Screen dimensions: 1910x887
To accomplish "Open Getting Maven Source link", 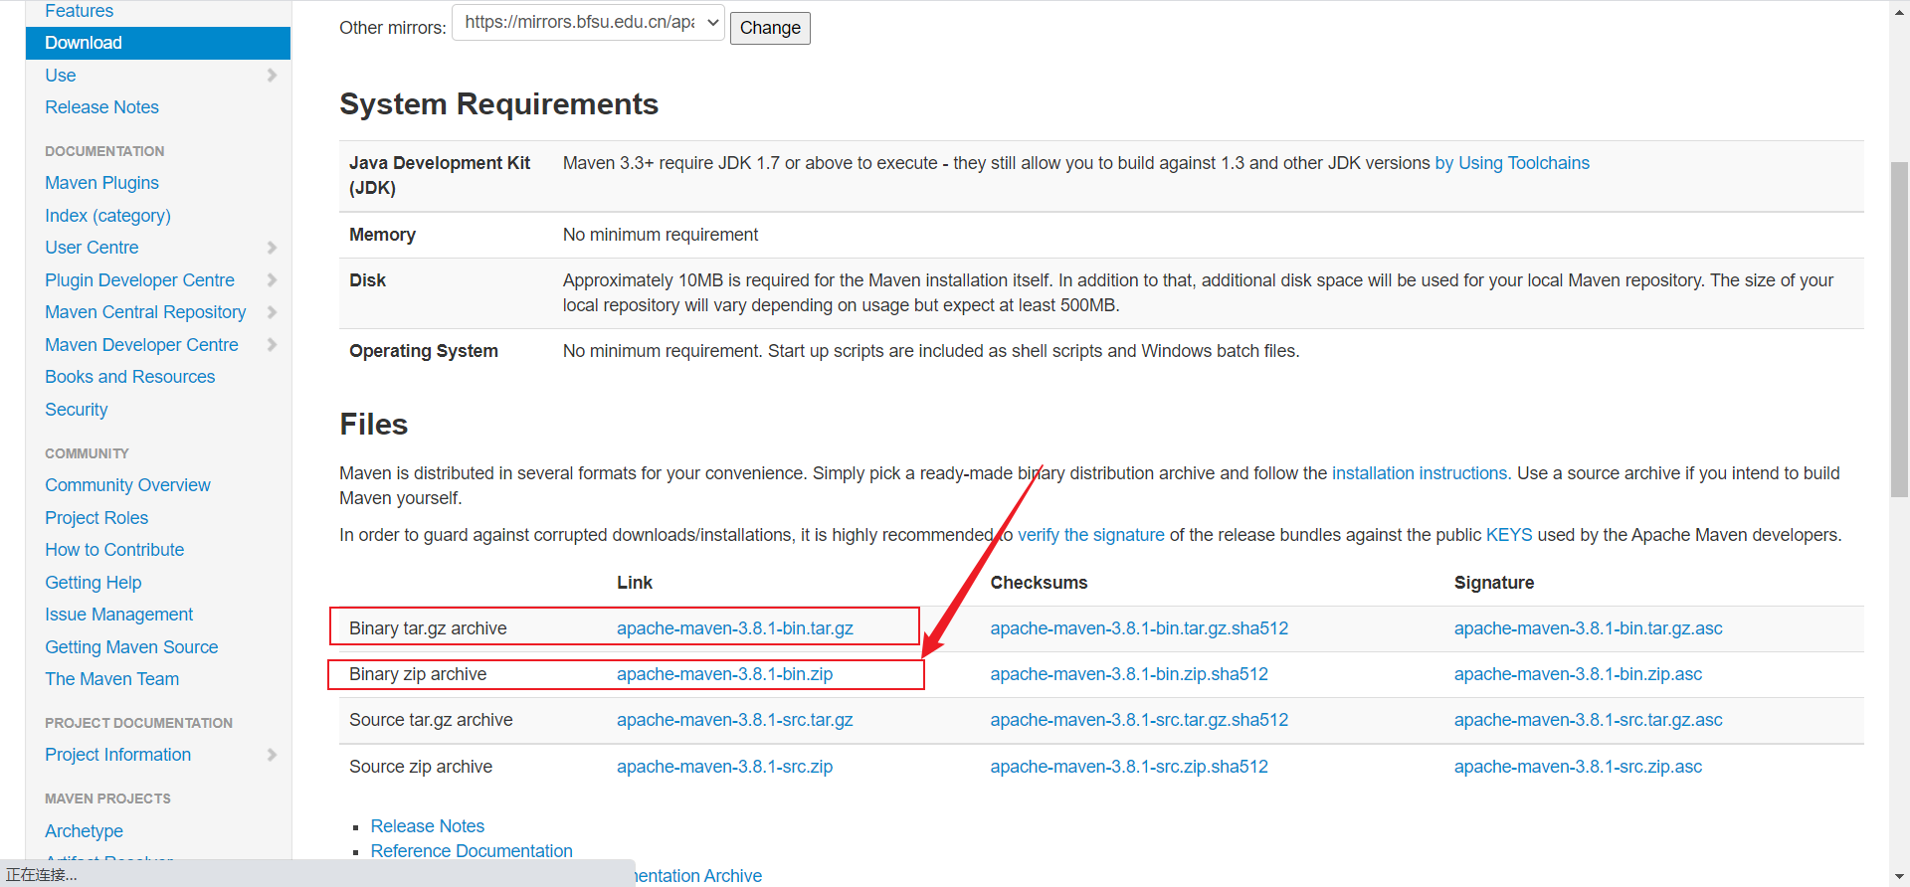I will pos(131,647).
